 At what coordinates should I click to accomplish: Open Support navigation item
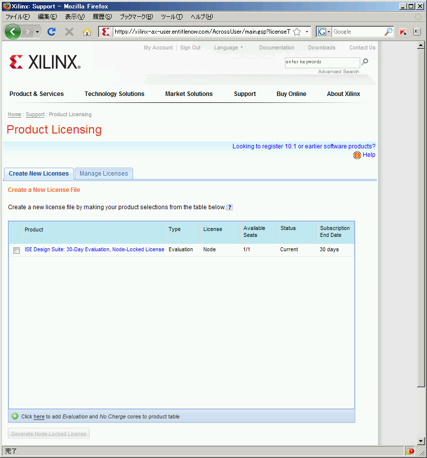tap(245, 94)
